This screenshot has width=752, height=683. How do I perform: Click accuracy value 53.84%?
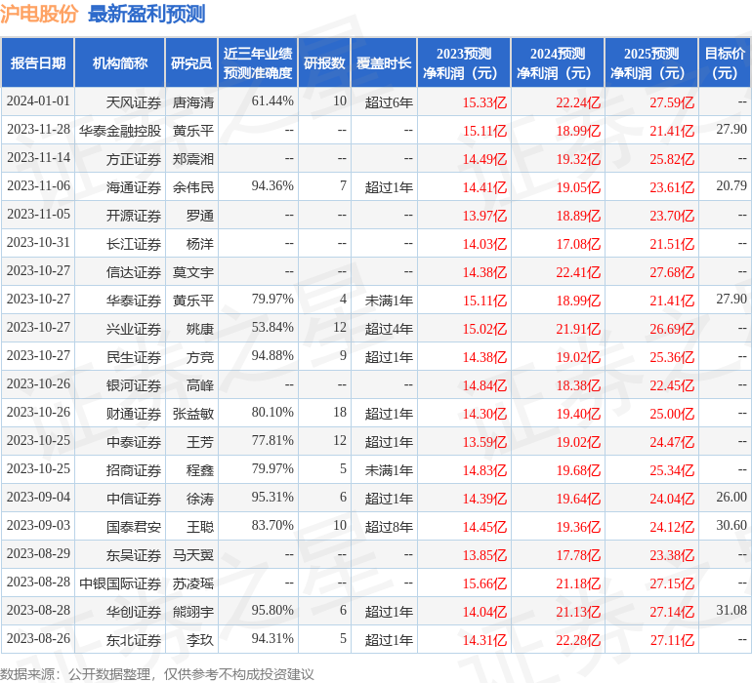pyautogui.click(x=272, y=328)
